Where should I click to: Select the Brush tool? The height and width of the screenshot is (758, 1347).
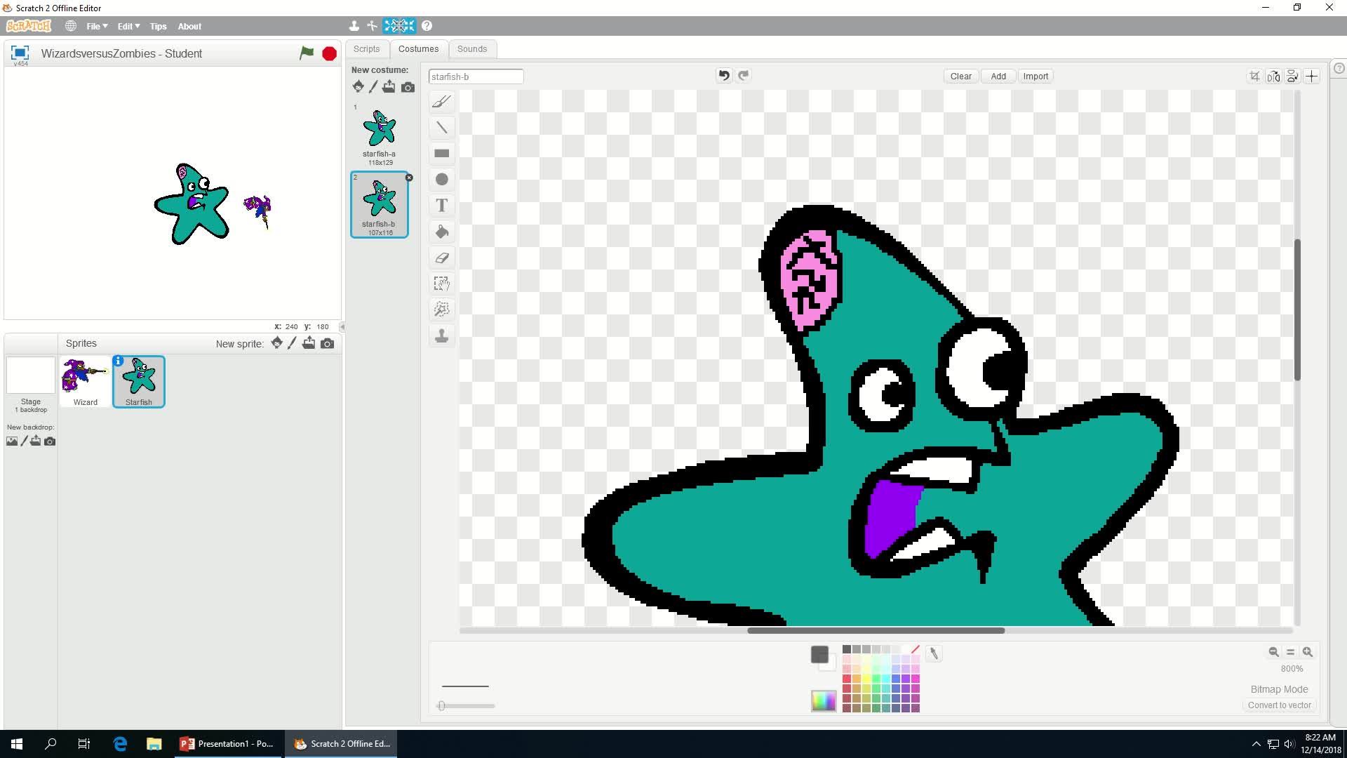441,102
